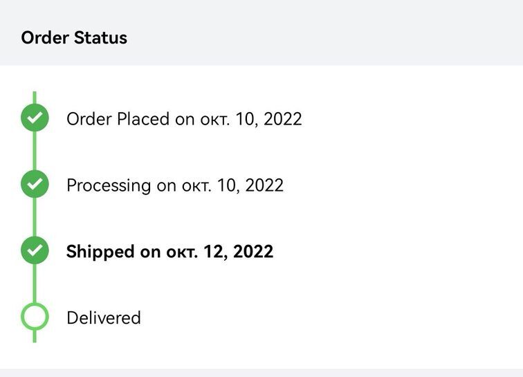Click the "Order Status" heading

tap(74, 37)
